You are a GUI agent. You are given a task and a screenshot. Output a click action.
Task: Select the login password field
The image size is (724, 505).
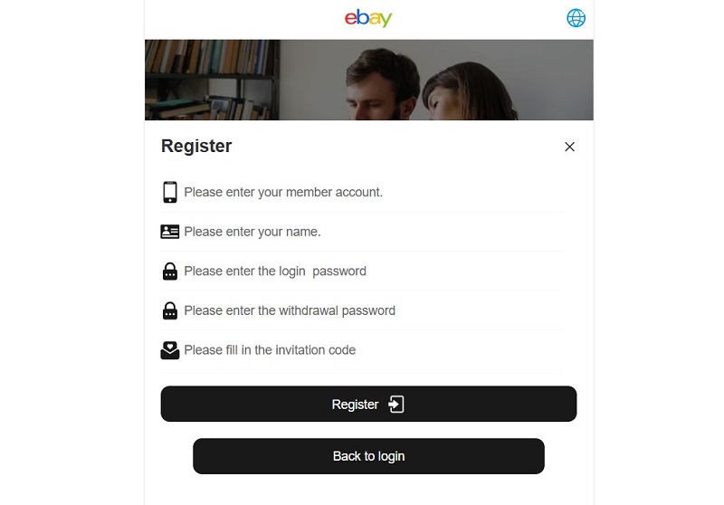click(x=371, y=271)
